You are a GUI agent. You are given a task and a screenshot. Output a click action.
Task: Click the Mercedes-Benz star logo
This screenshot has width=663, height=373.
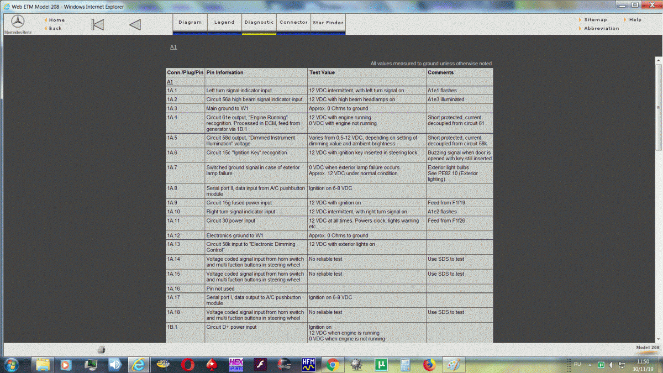18,22
